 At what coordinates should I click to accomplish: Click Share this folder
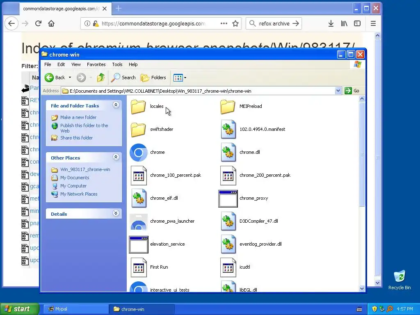76,138
